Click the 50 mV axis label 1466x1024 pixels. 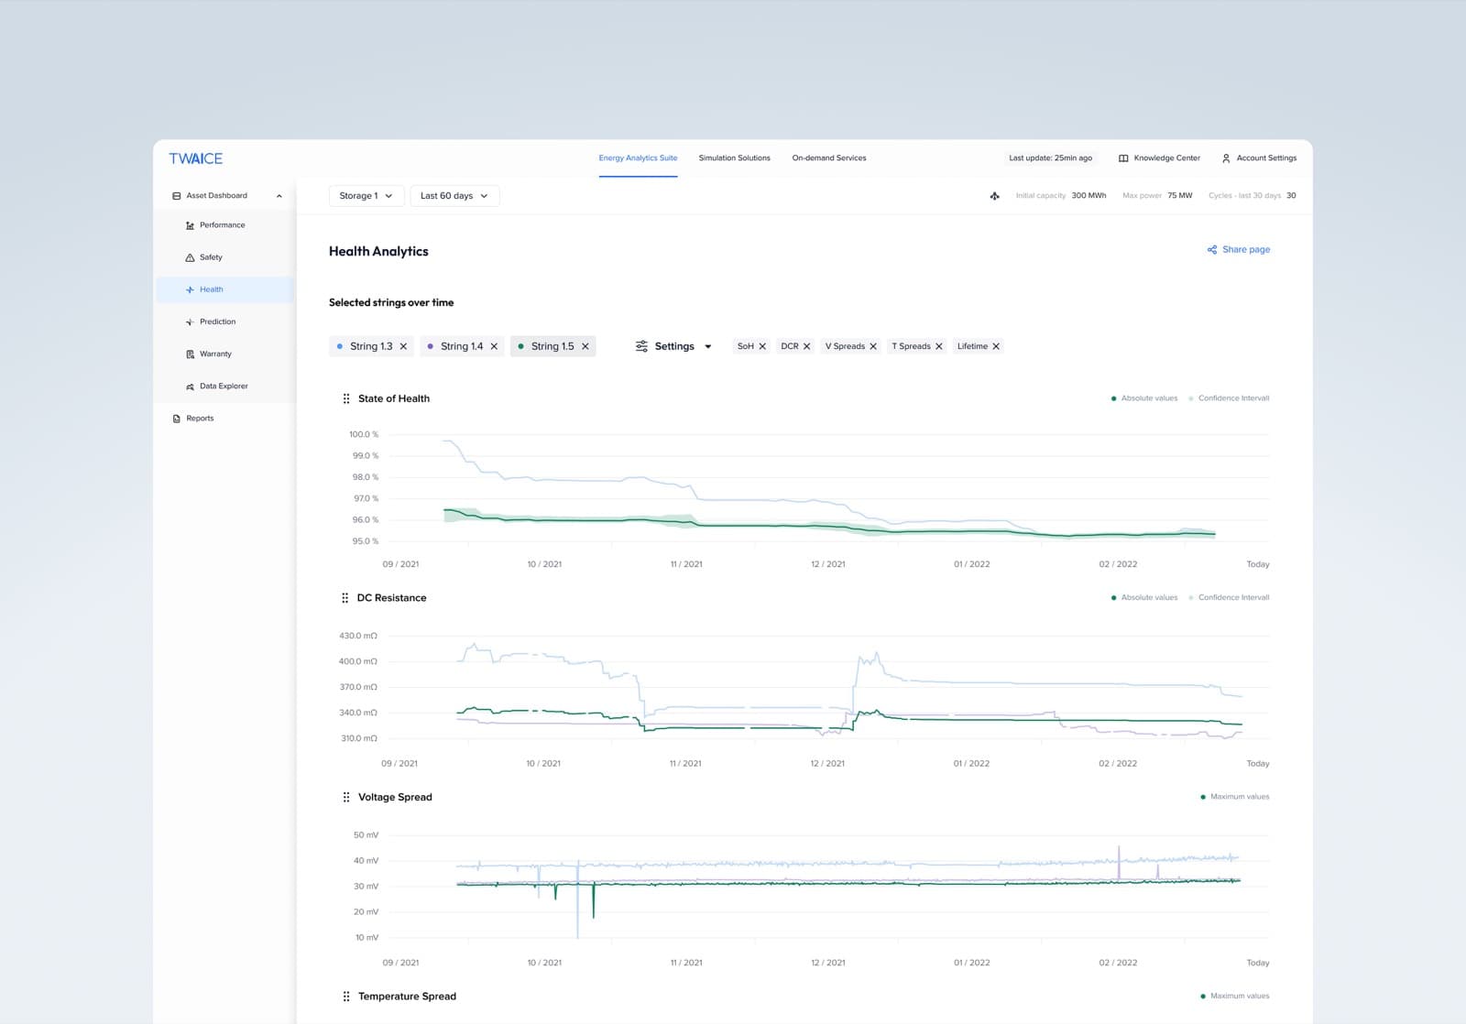pyautogui.click(x=366, y=835)
